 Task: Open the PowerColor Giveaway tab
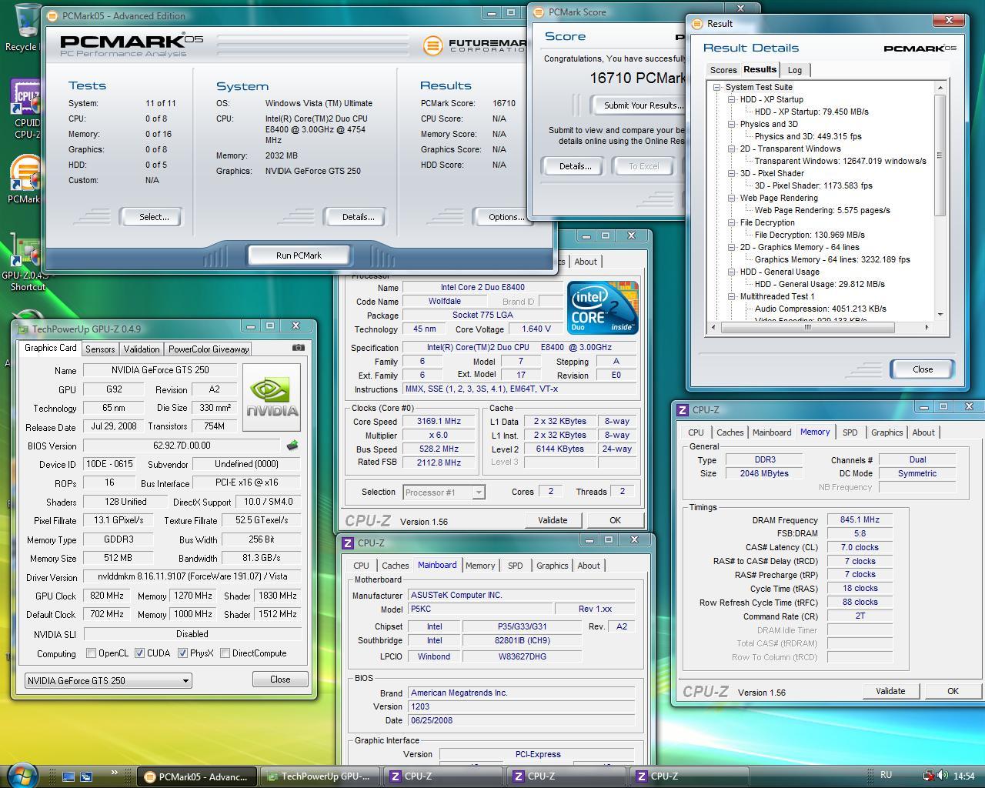pos(209,349)
